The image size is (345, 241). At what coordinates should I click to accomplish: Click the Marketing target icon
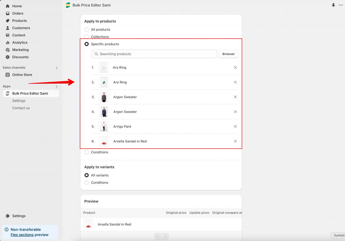coord(7,50)
